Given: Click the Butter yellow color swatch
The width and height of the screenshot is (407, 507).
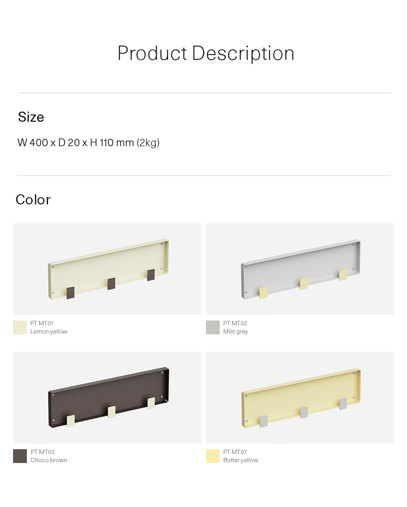Looking at the screenshot, I should point(213,456).
